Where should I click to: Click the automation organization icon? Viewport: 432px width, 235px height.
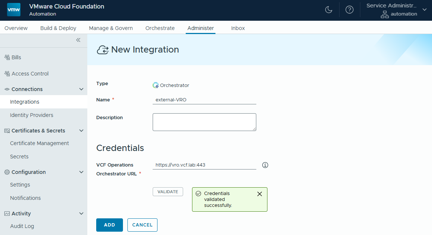pos(384,14)
